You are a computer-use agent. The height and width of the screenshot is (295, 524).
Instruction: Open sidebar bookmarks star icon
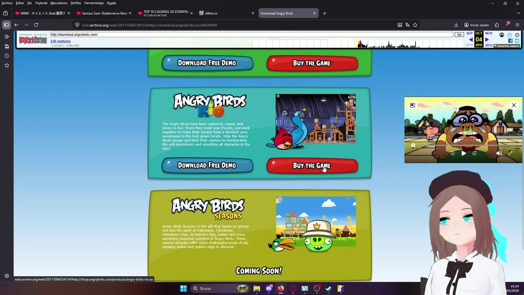point(7,65)
